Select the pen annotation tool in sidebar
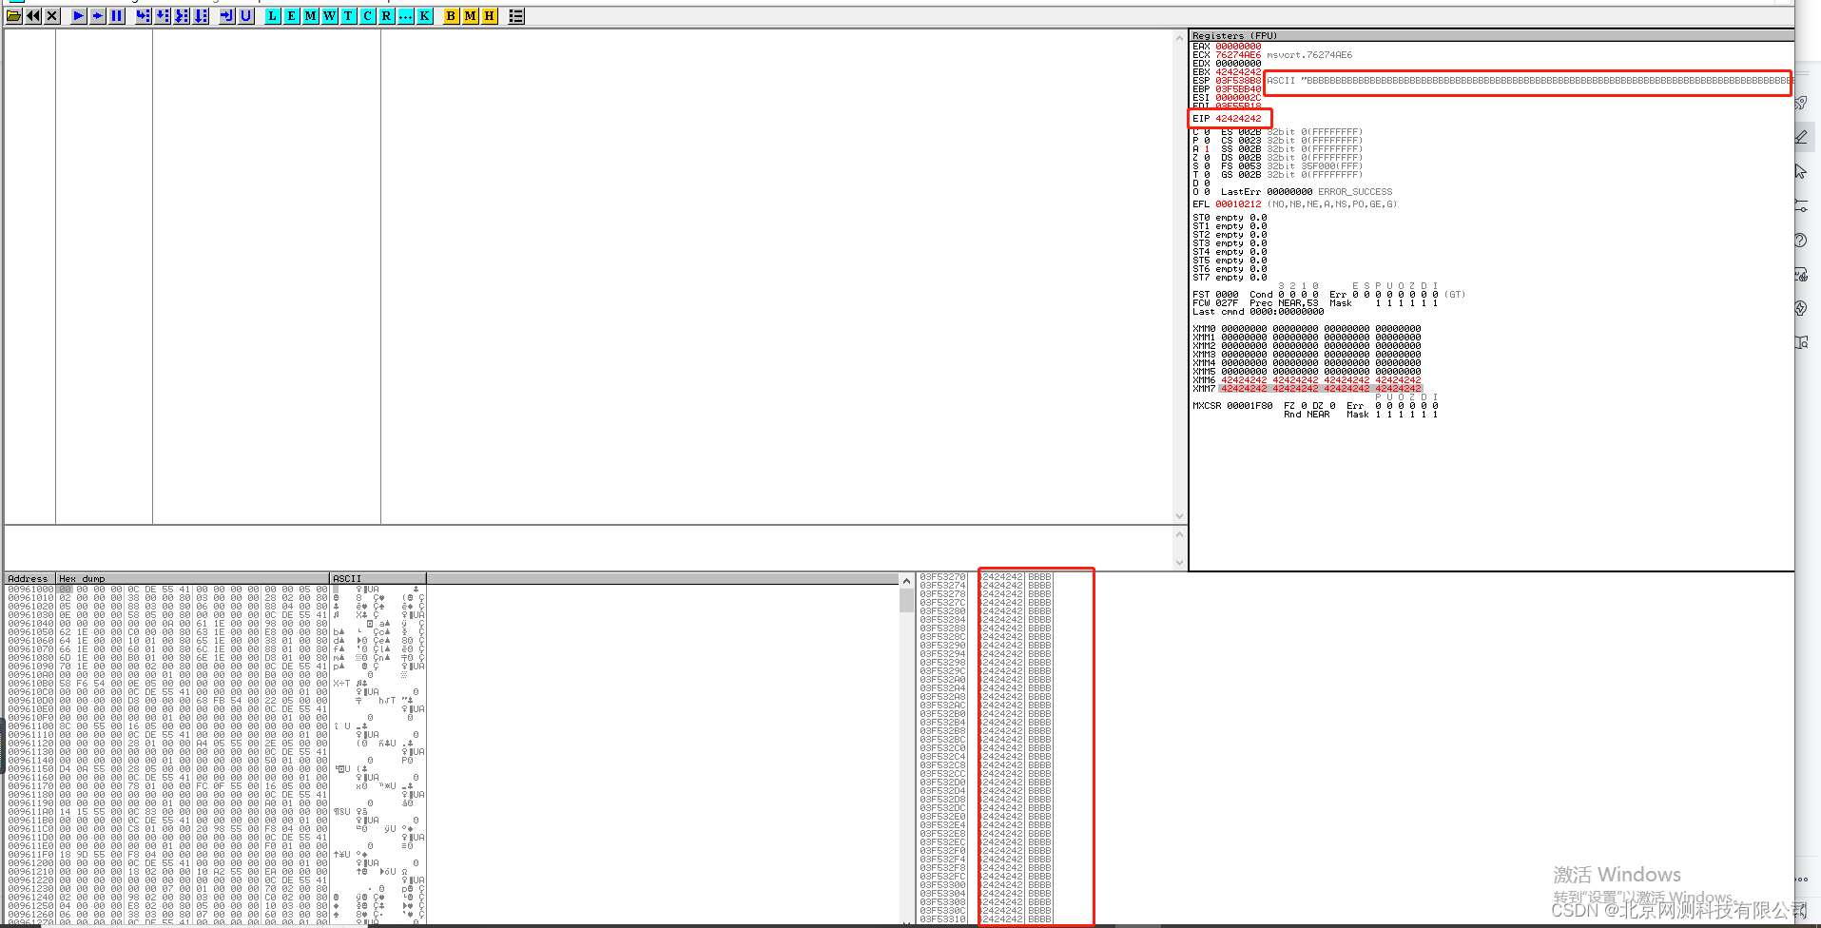 coord(1801,137)
